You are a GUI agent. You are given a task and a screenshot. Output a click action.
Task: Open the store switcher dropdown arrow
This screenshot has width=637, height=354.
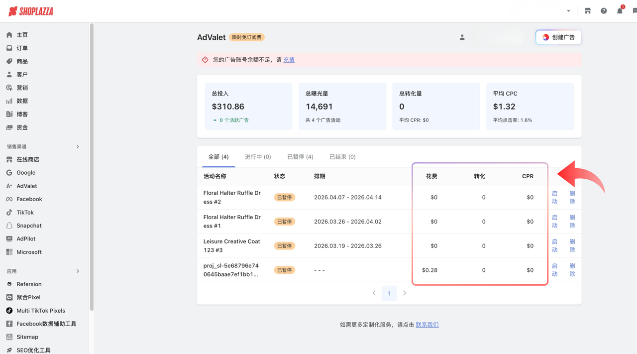point(568,10)
